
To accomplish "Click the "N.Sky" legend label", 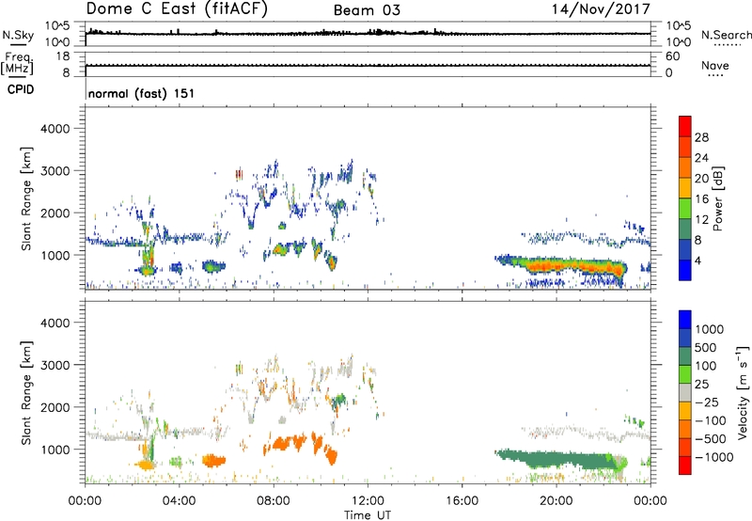I will (x=18, y=35).
